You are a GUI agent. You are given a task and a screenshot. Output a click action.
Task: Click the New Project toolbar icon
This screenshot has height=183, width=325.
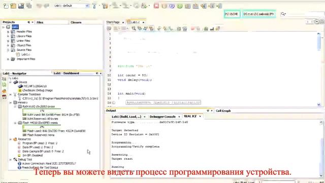click(13, 6)
